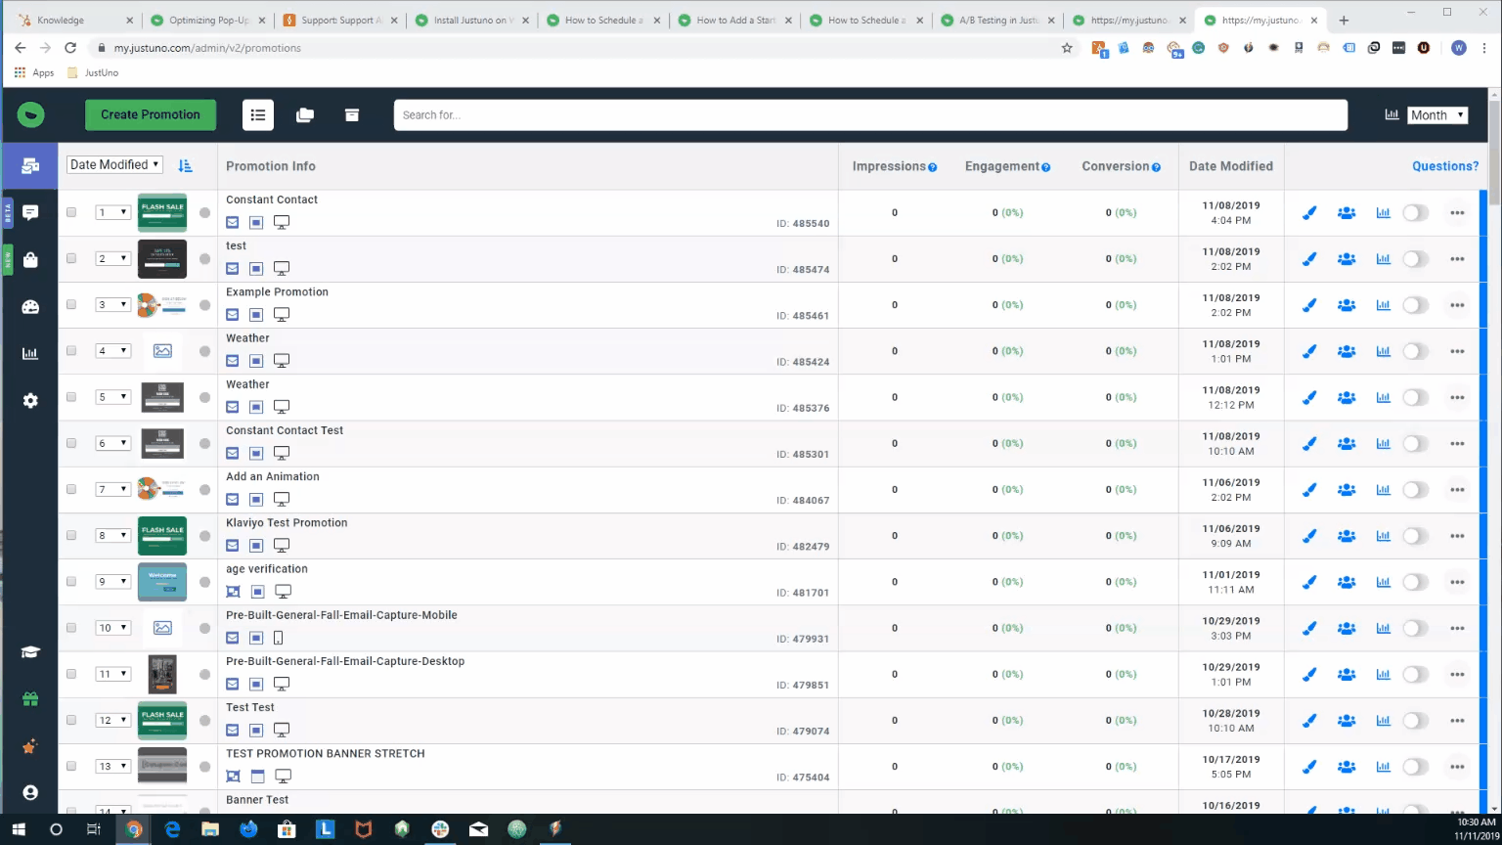The width and height of the screenshot is (1502, 845).
Task: Click the pencil edit icon for Constant Contact
Action: [1308, 212]
